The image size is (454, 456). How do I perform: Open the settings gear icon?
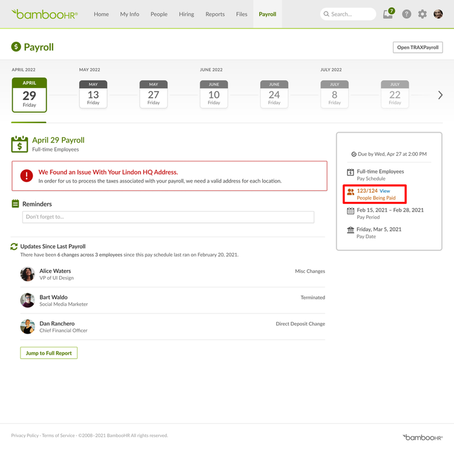click(422, 14)
